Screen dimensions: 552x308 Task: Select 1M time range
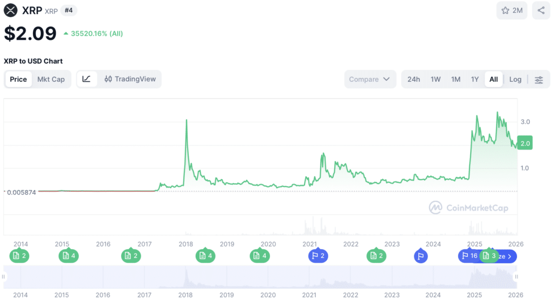coord(456,79)
